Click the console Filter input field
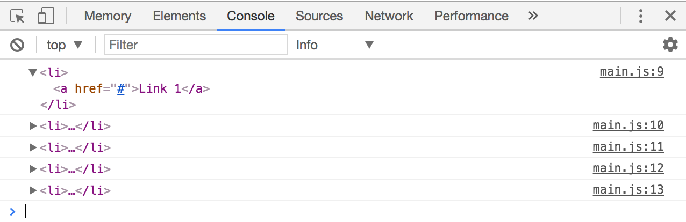Viewport: 686px width, 222px height. click(196, 45)
